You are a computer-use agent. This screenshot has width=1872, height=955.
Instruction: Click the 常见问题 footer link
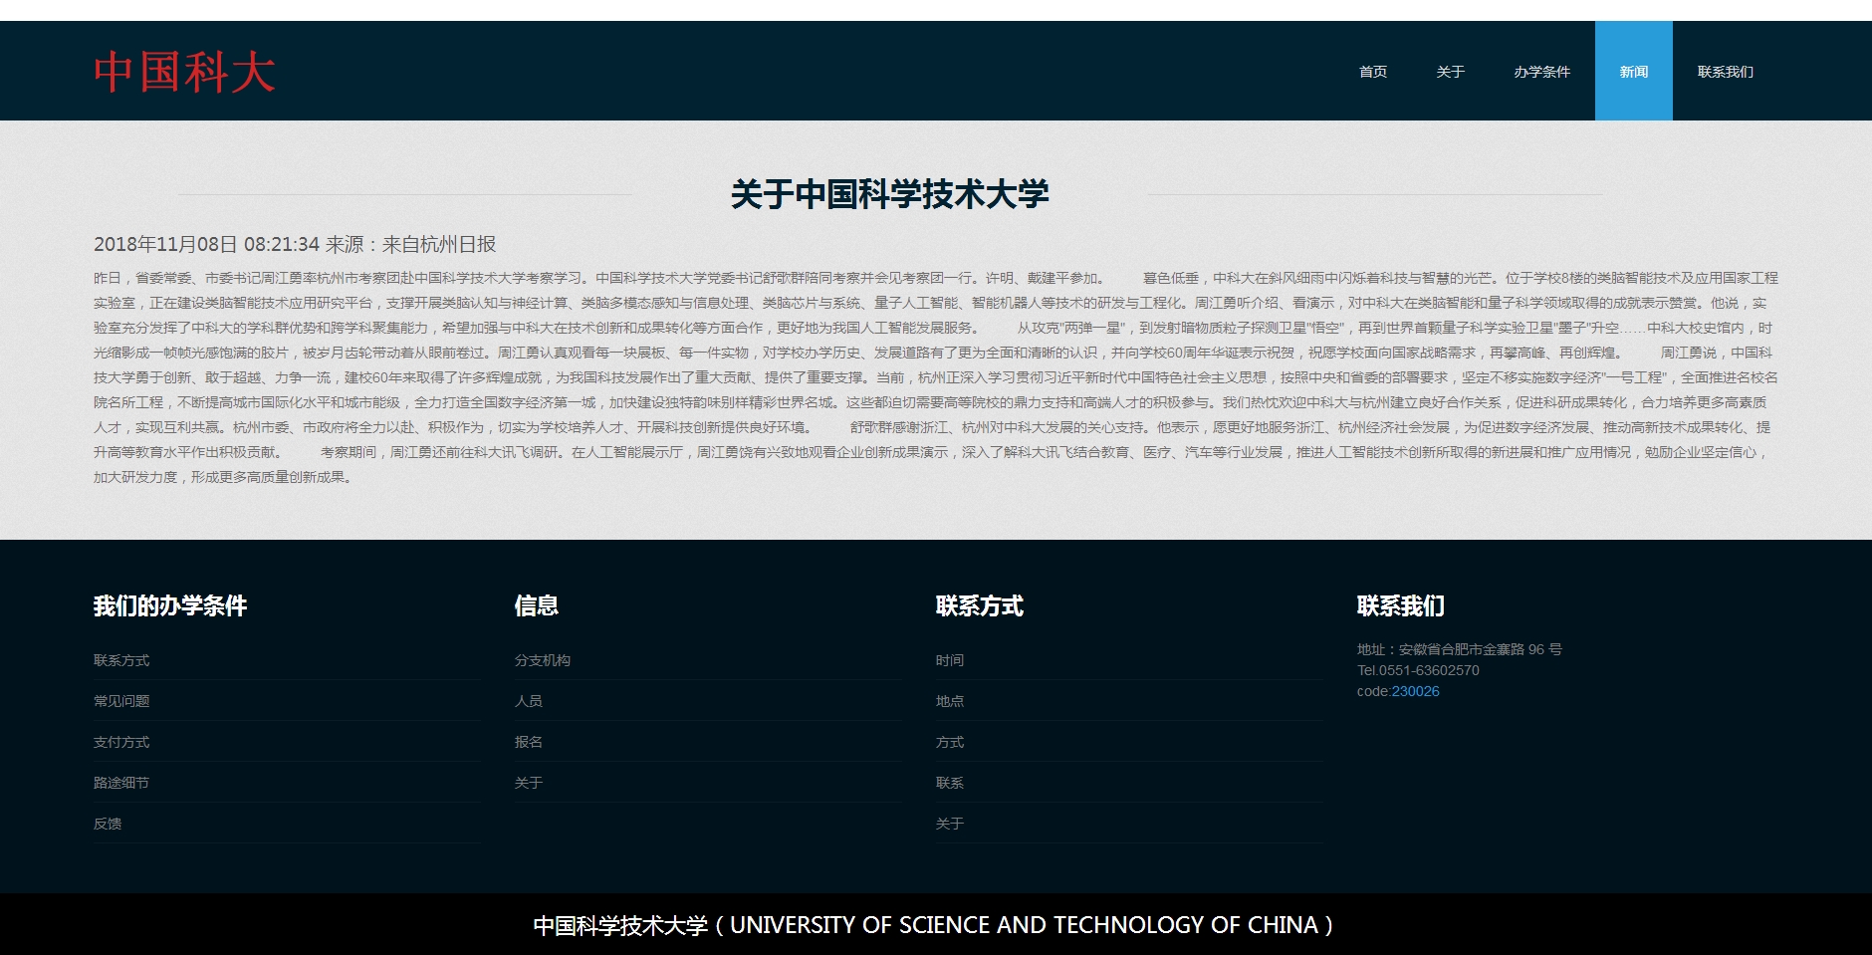121,701
